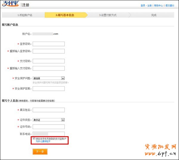Click the 重新输入登录密码 field
The height and width of the screenshot is (160, 179).
(x=49, y=51)
